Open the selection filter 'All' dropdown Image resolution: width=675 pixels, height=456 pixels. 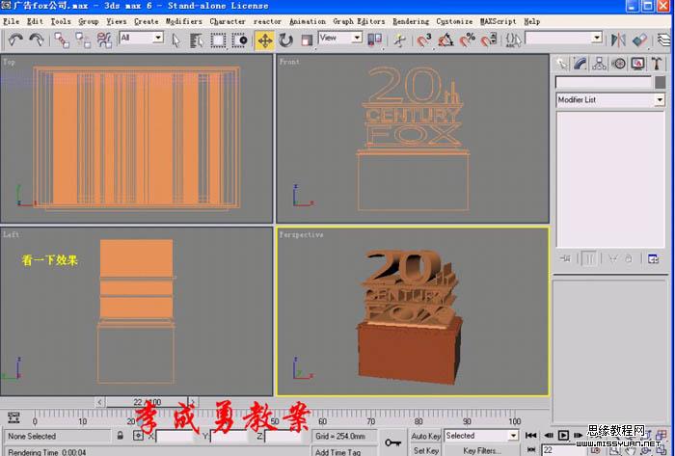pyautogui.click(x=142, y=39)
